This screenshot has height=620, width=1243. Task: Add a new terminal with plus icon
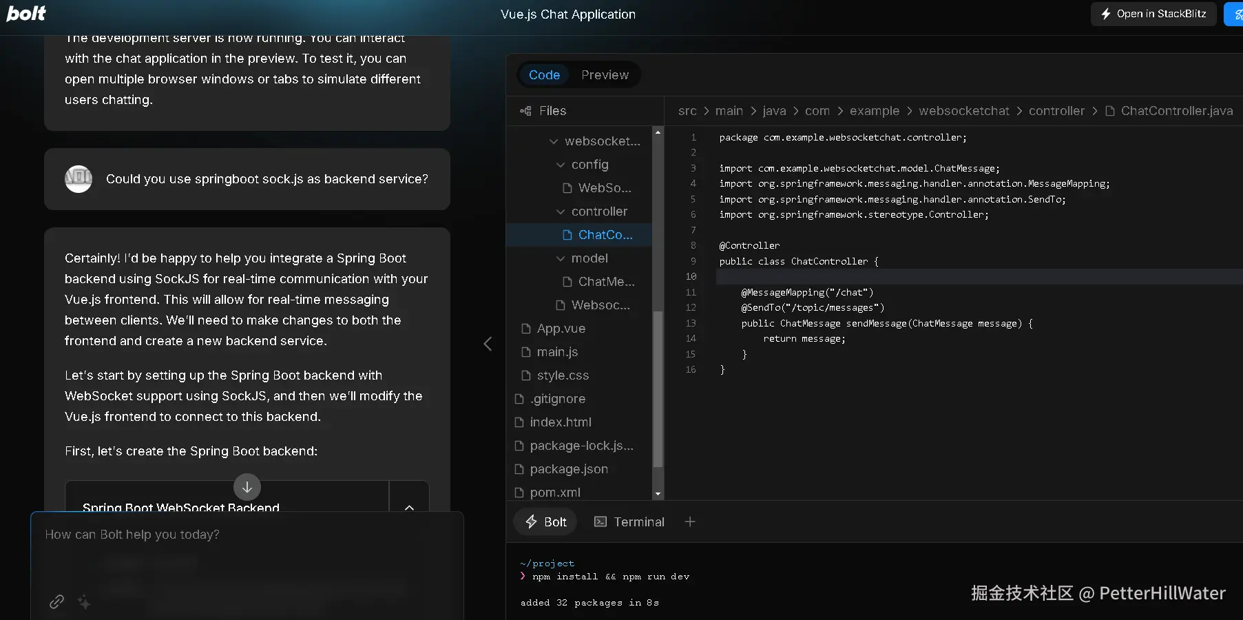(x=690, y=522)
